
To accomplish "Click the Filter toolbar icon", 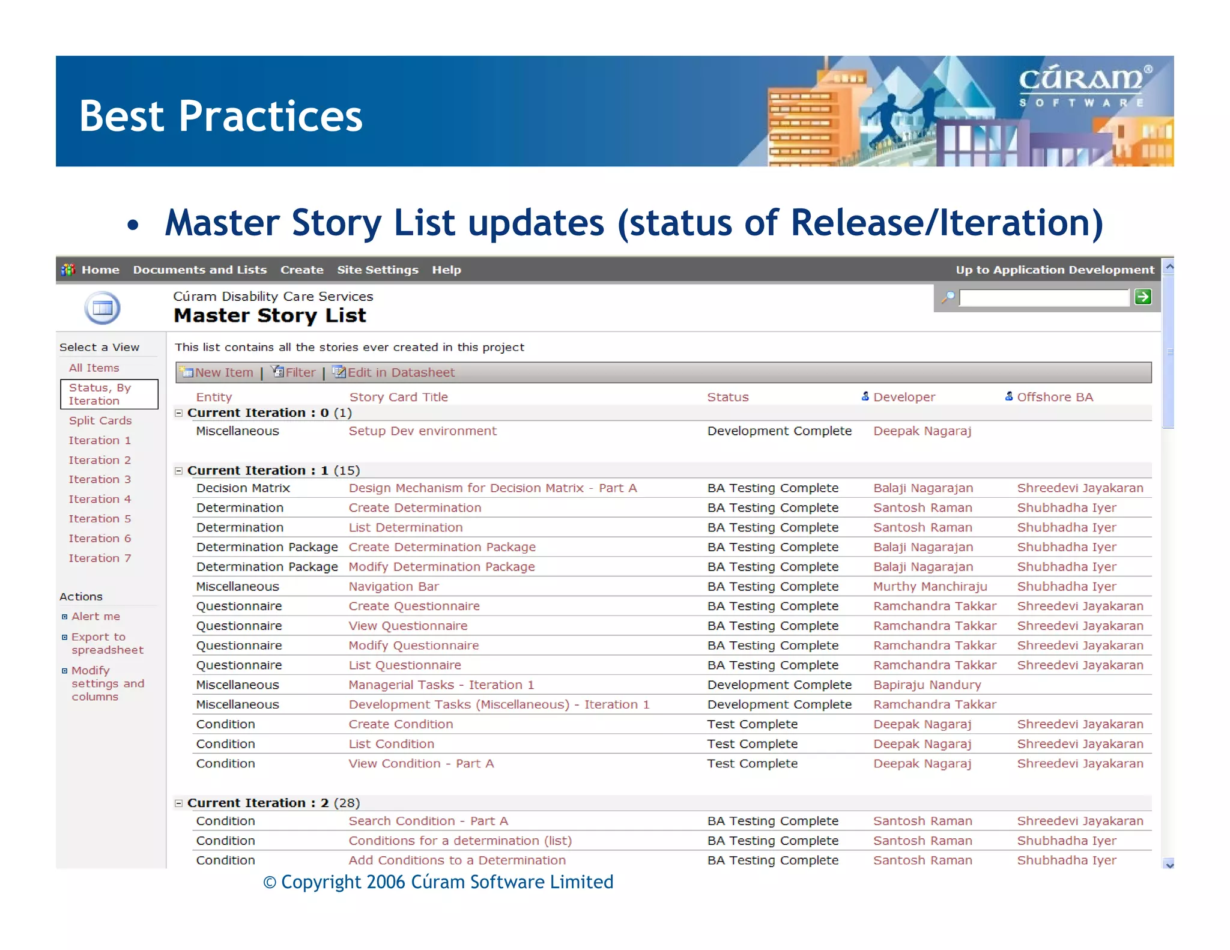I will 277,372.
